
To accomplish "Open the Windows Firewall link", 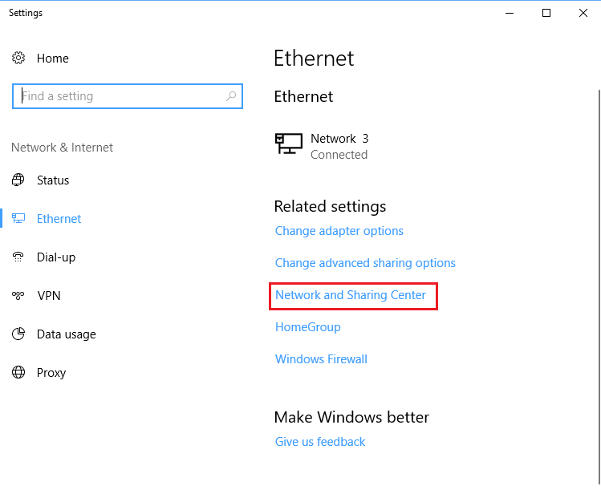I will click(x=321, y=359).
